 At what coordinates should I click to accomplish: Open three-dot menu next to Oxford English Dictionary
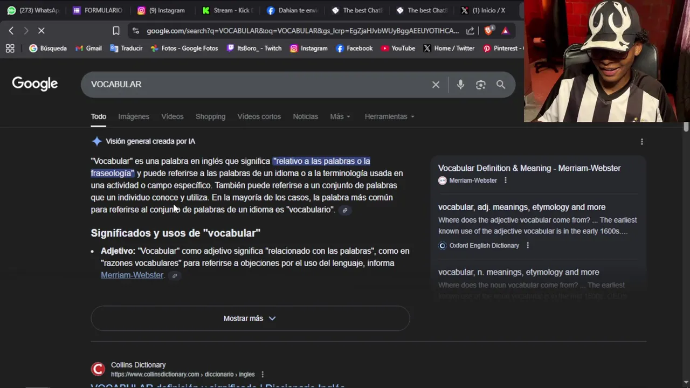528,246
